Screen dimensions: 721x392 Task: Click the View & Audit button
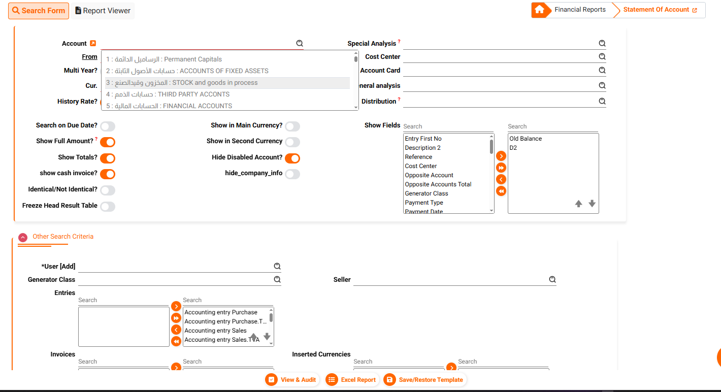click(x=292, y=380)
